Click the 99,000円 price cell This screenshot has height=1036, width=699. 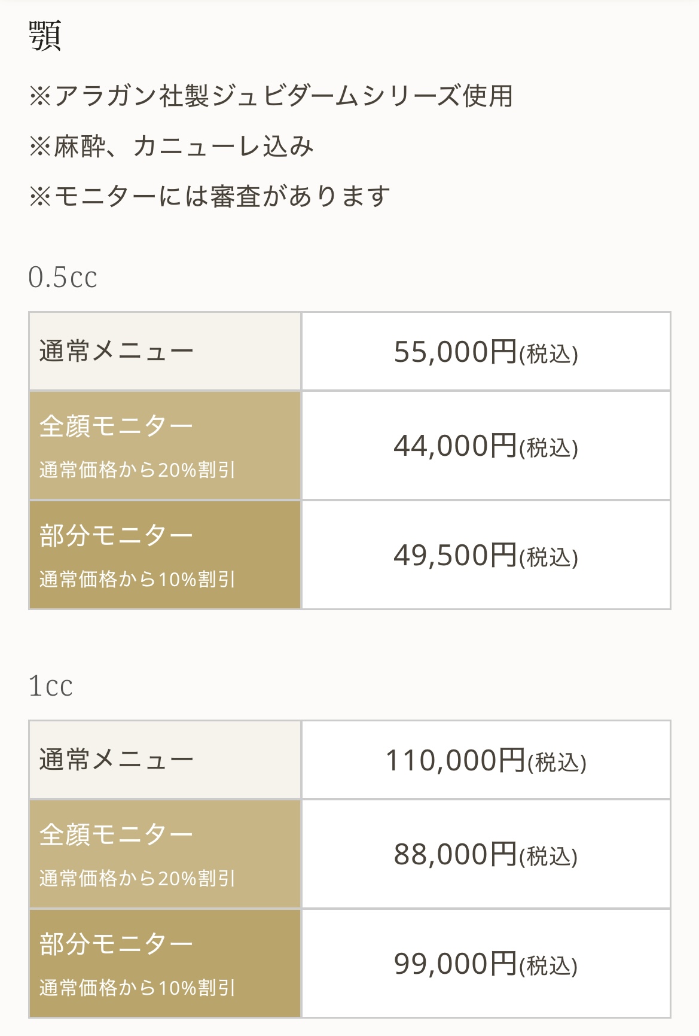[x=486, y=964]
